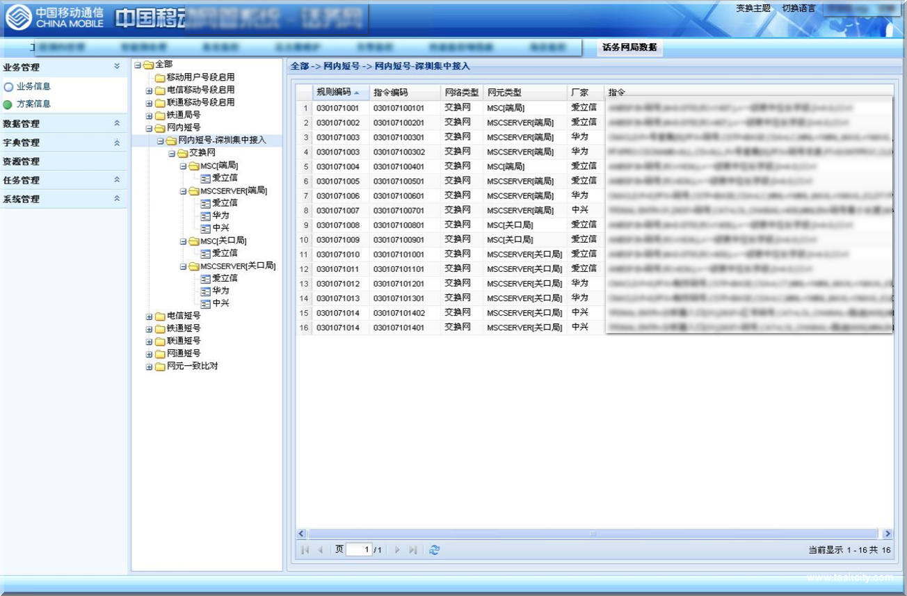
Task: Click the 变换主题 link at the top right
Action: (x=753, y=8)
